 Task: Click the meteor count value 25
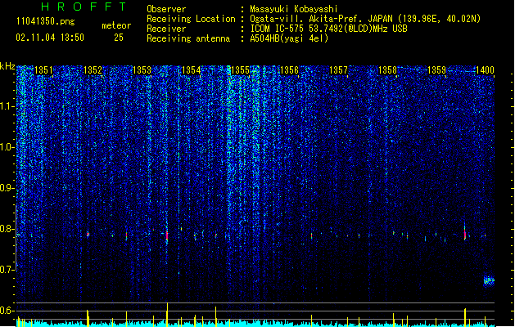119,38
